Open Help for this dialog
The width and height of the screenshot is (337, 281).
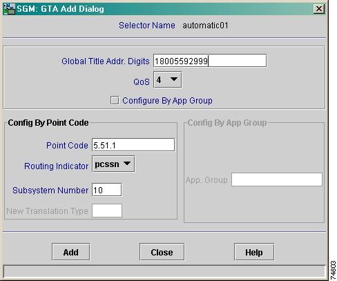pos(254,252)
